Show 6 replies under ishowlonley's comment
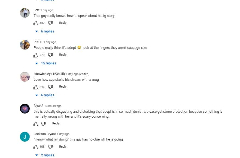Image resolution: width=240 pixels, height=158 pixels. tap(45, 95)
